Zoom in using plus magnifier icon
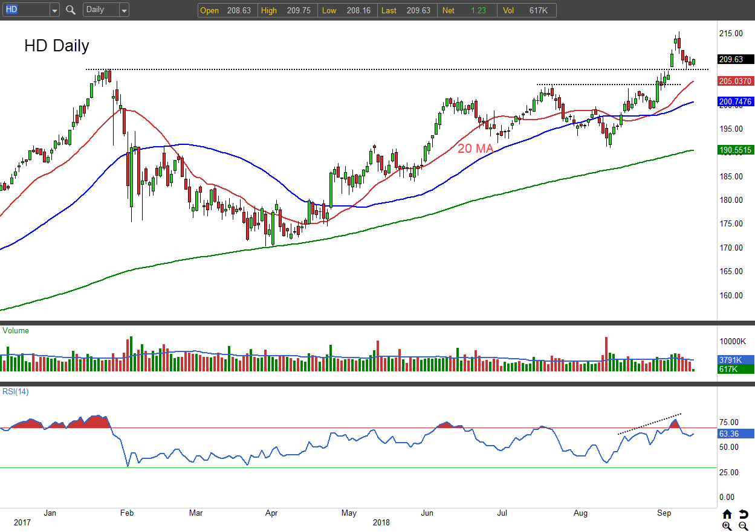This screenshot has width=755, height=532. (727, 526)
